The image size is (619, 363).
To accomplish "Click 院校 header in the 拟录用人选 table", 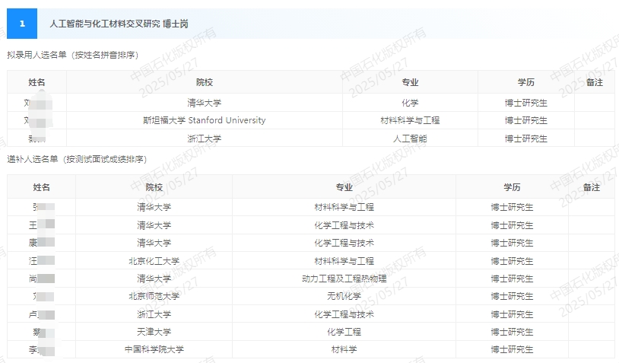I will click(204, 82).
